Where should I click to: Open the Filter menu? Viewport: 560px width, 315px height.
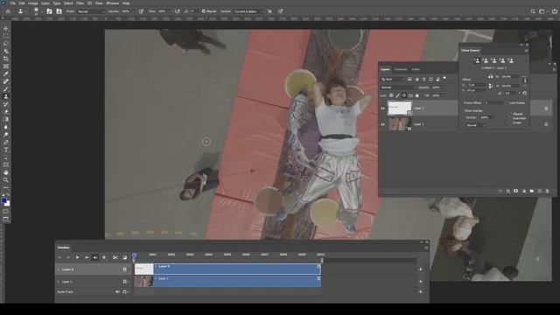(x=80, y=3)
